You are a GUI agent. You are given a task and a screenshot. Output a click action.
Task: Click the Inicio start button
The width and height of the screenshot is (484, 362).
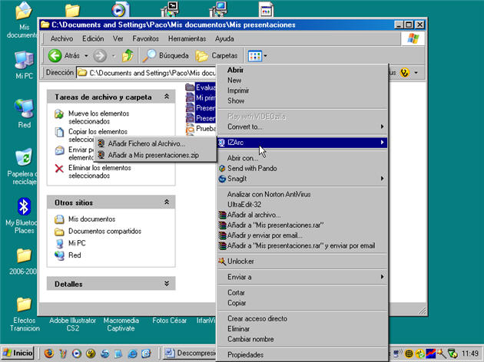18,354
